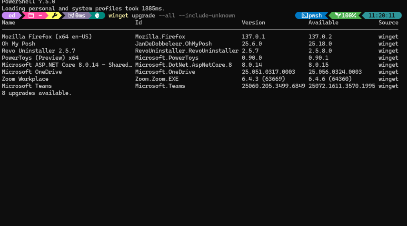This screenshot has width=407, height=226.
Task: Click the 'Microsoft.OneDrive' package Id
Action: [x=165, y=72]
